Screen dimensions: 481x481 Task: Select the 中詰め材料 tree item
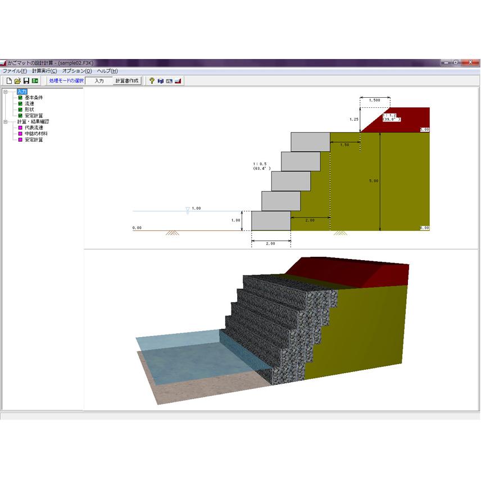coord(36,133)
